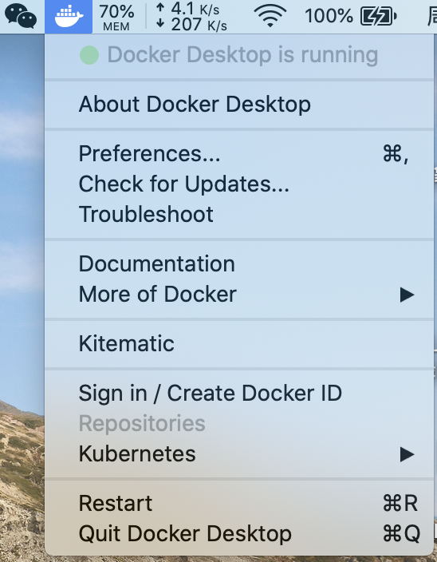The width and height of the screenshot is (437, 562).
Task: Open About Docker Desktop
Action: pyautogui.click(x=239, y=105)
